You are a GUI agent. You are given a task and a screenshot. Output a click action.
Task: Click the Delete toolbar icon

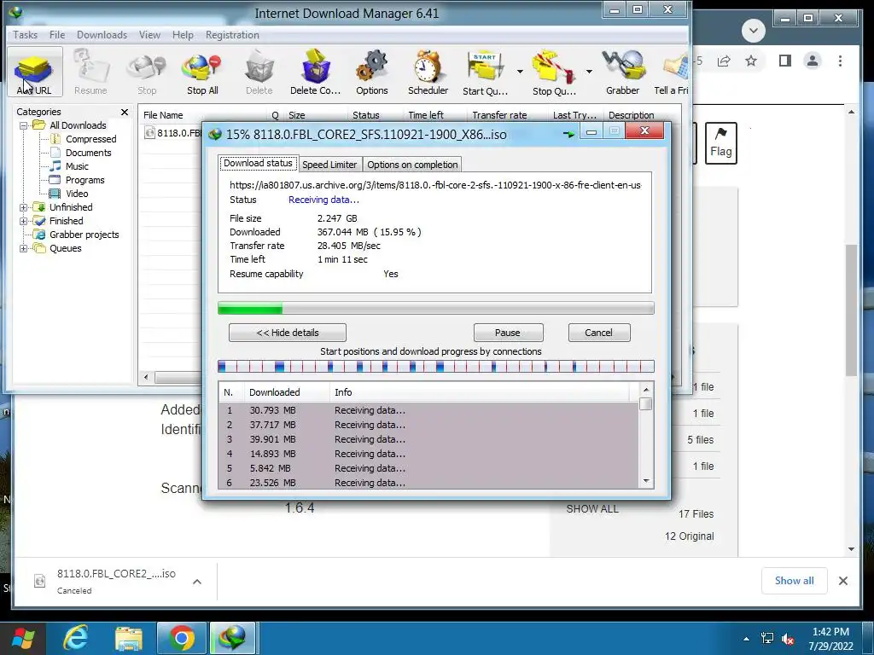point(259,72)
